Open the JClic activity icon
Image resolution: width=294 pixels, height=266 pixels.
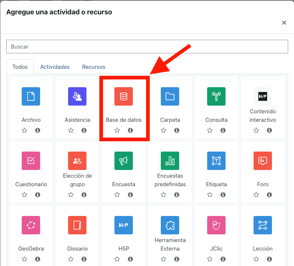pos(216,225)
